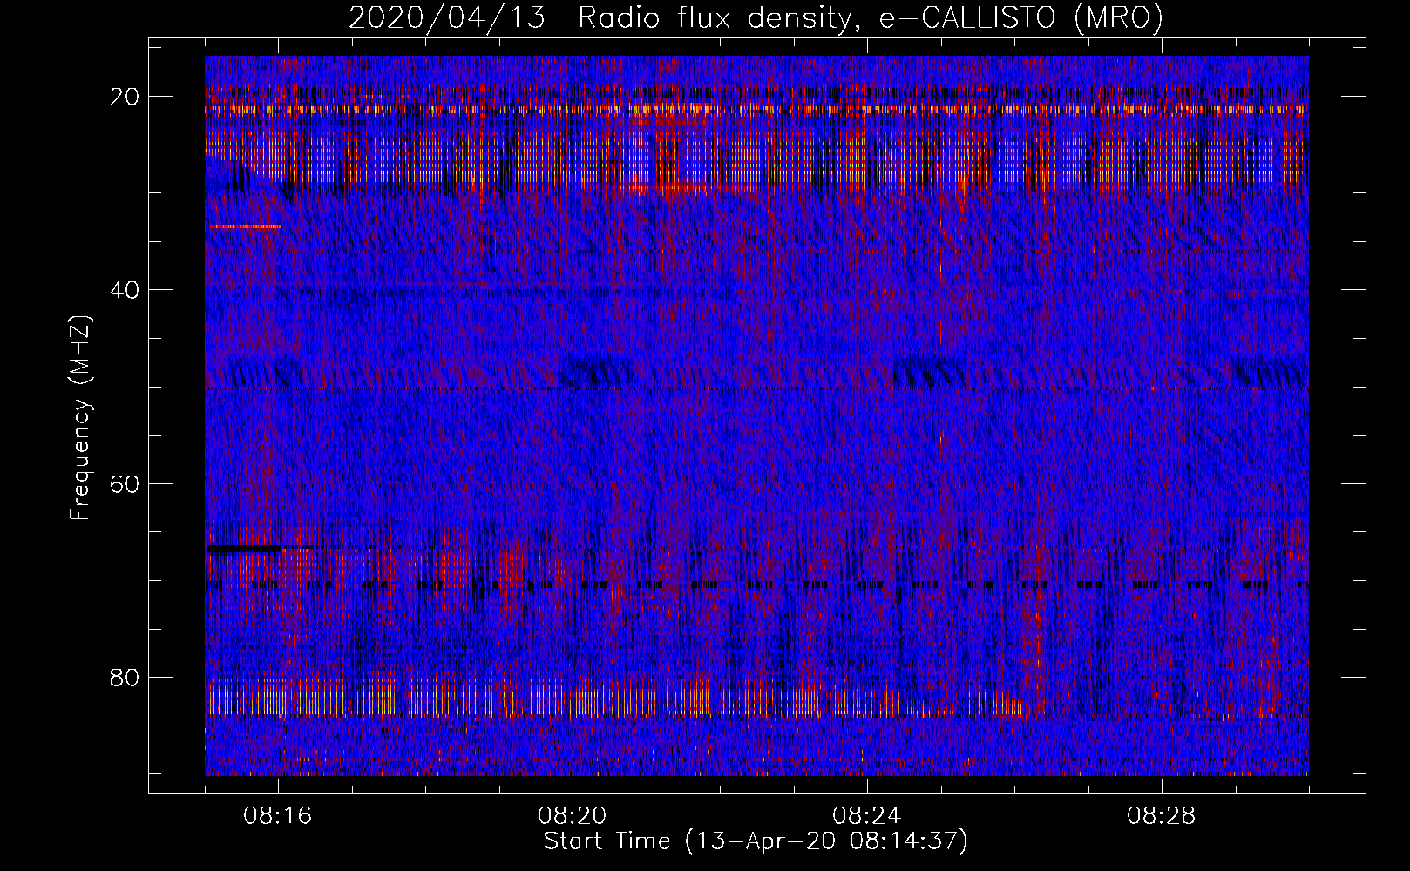Click the 60 MHz frequency tick label

point(125,483)
